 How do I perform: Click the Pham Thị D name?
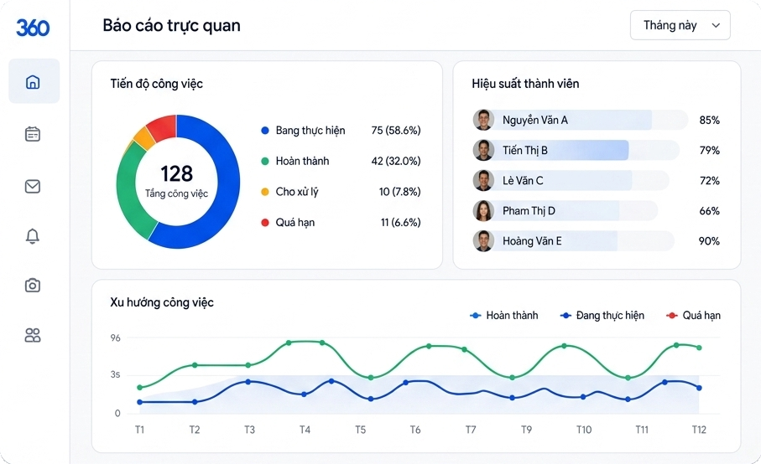[529, 211]
